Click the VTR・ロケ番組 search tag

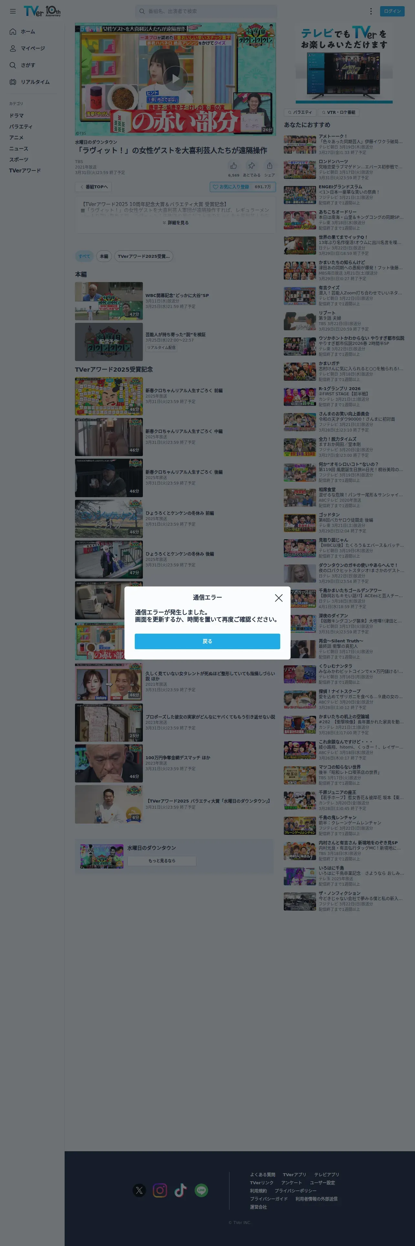coord(338,112)
